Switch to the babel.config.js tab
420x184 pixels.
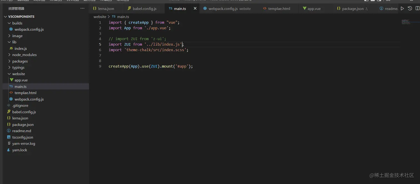point(144,9)
